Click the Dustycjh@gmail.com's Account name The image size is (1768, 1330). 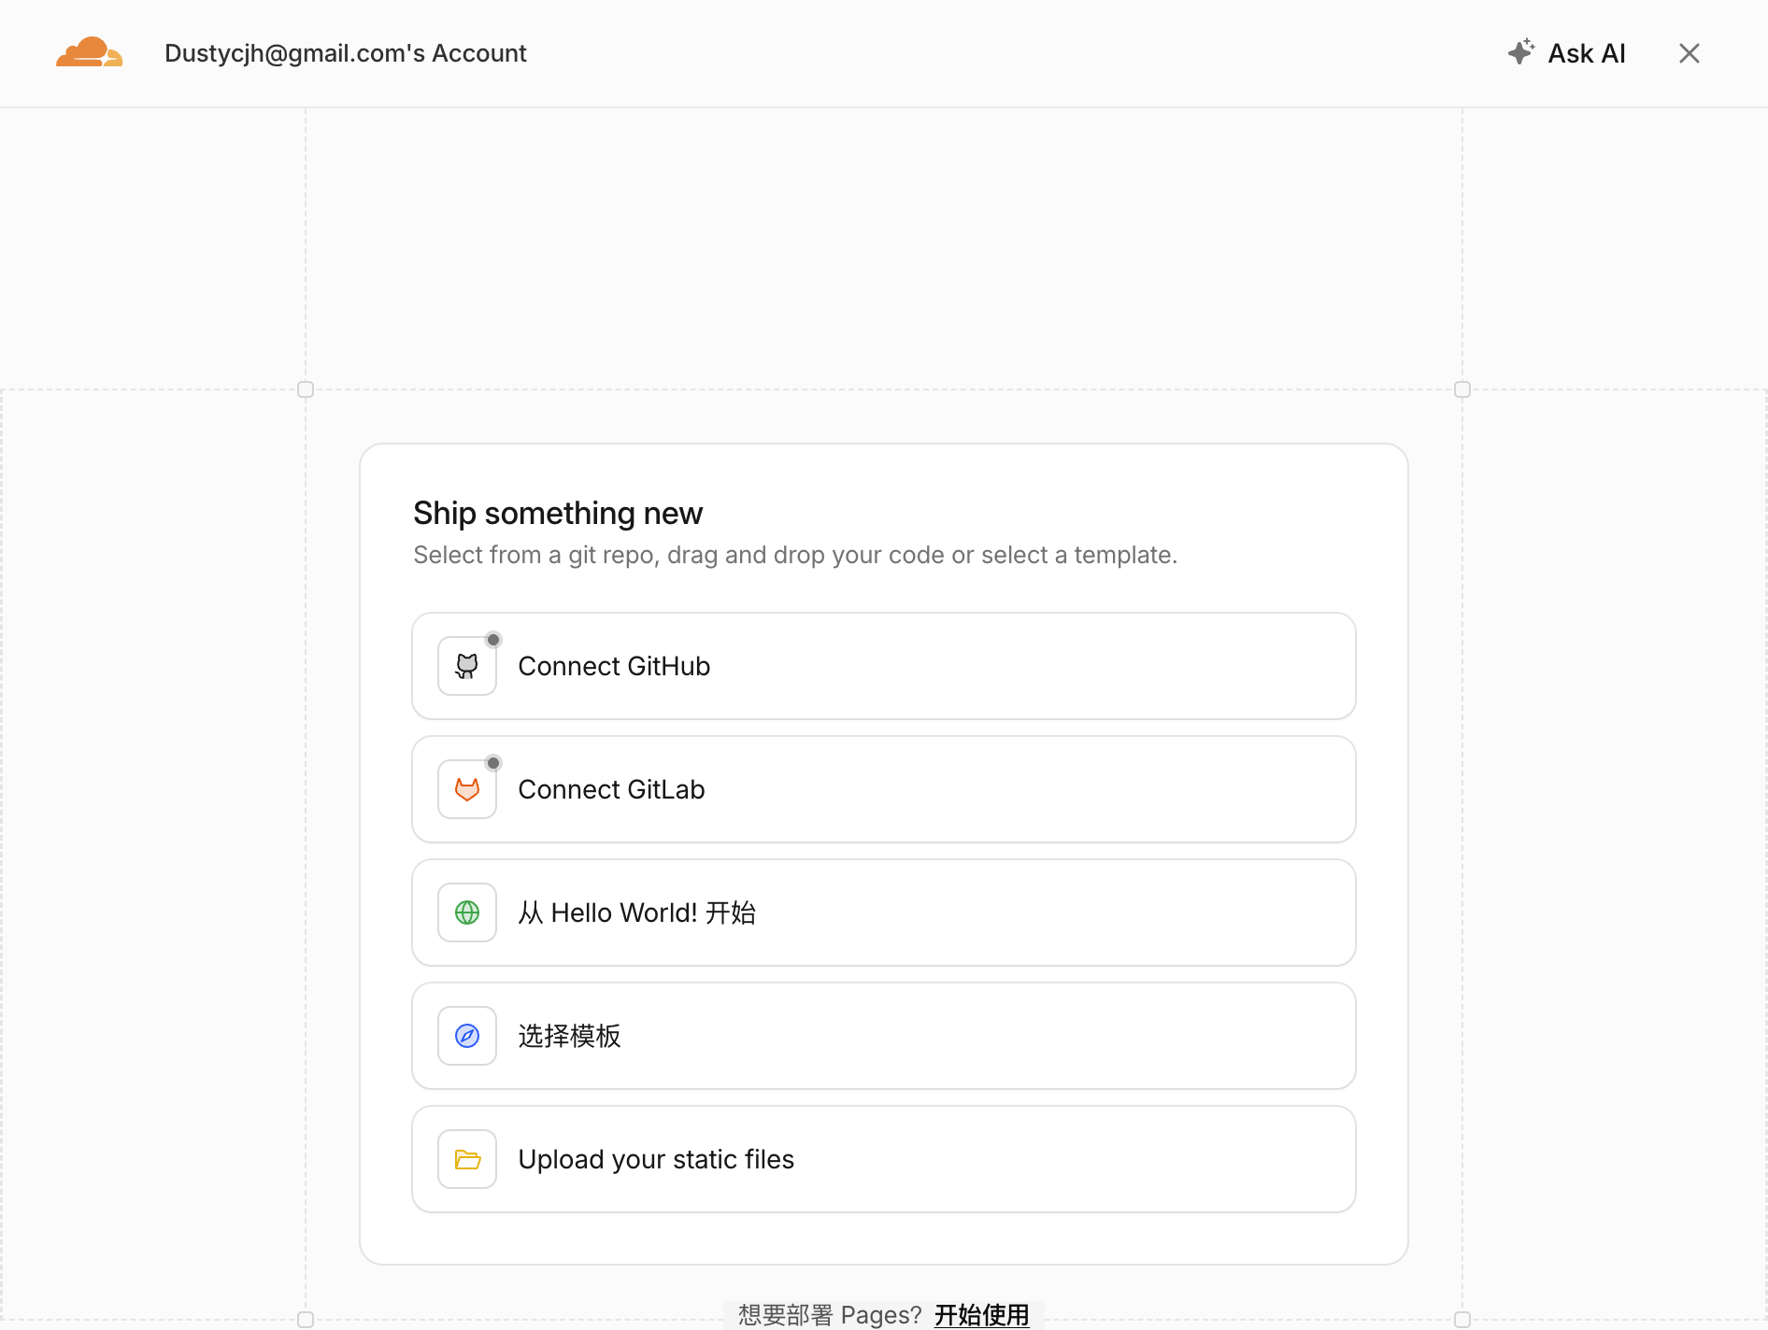click(346, 53)
